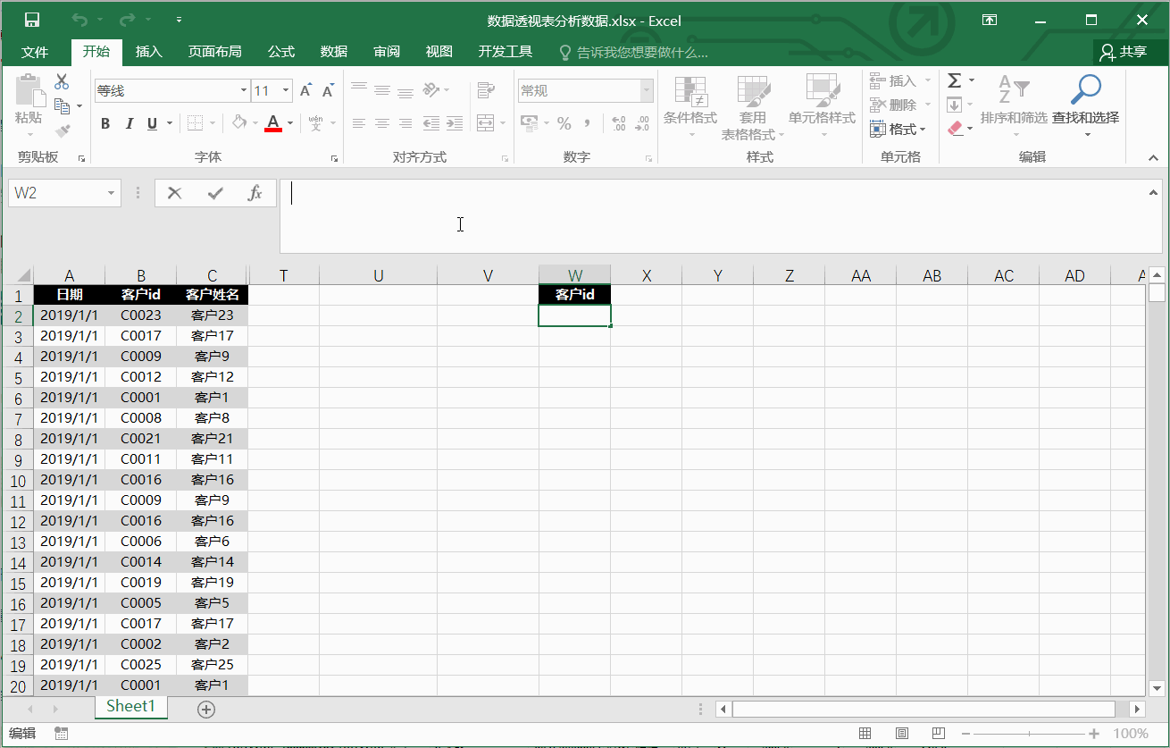
Task: Open the Cell Styles (单元格样式) menu
Action: (822, 106)
